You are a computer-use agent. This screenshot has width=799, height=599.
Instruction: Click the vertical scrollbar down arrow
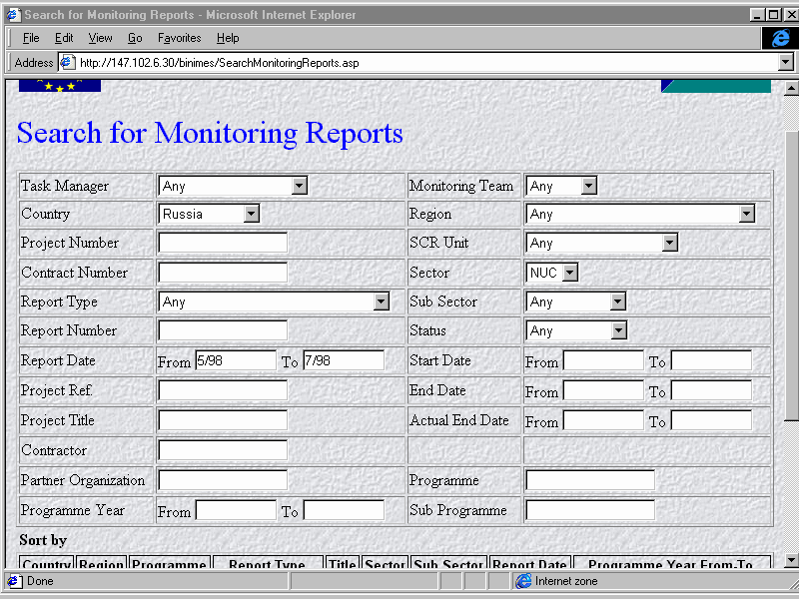coord(792,560)
